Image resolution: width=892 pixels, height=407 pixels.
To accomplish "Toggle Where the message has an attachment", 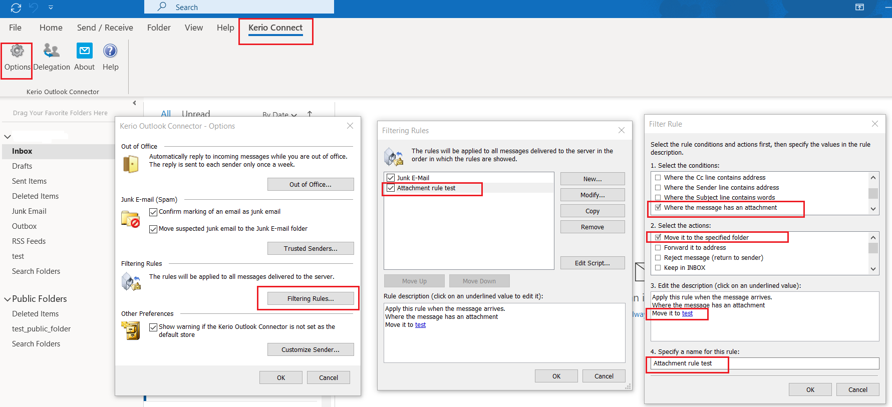I will pos(658,207).
